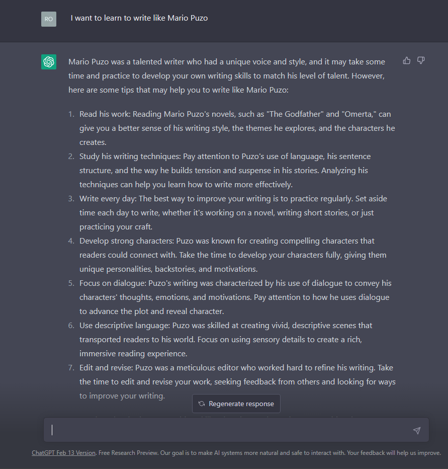Screen dimensions: 448x469
Task: Click the Free Research Preview footer text
Action: [x=270, y=453]
